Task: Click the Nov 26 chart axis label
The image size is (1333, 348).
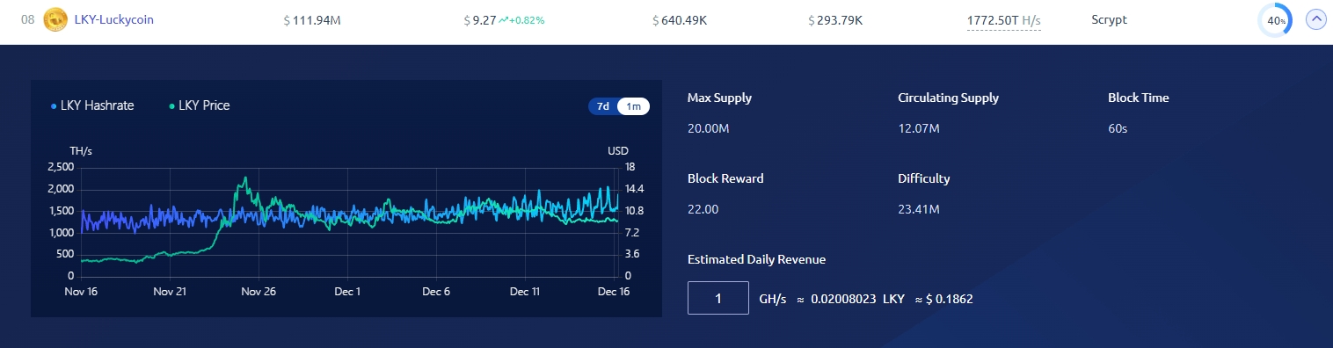Action: [259, 291]
